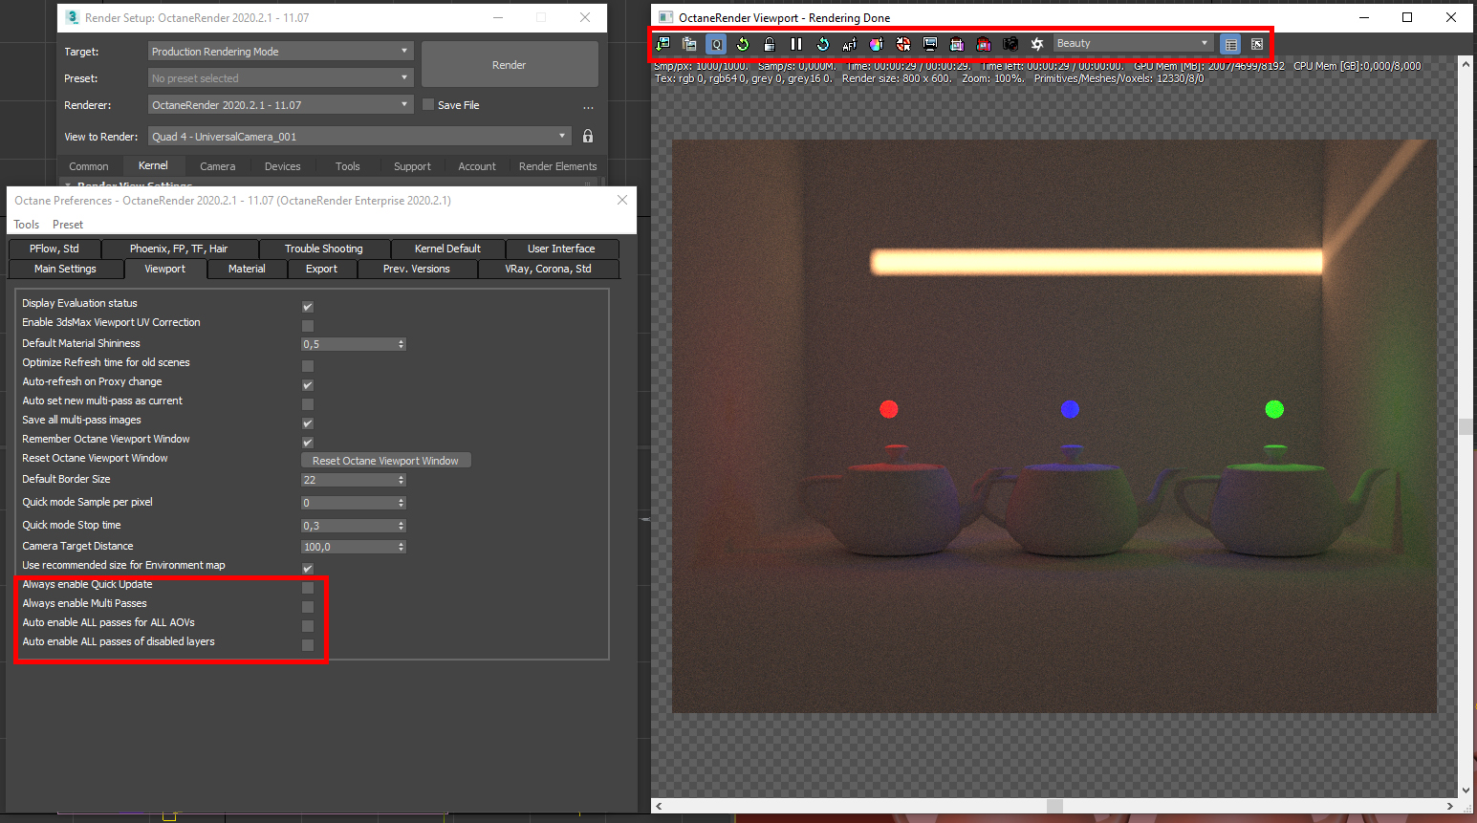Click the Save File browse ellipsis button
The image size is (1477, 823).
[x=588, y=106]
